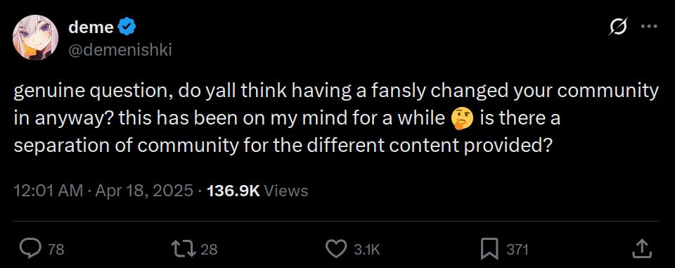The height and width of the screenshot is (268, 675).
Task: Click the 12:01 AM timestamp
Action: 49,191
